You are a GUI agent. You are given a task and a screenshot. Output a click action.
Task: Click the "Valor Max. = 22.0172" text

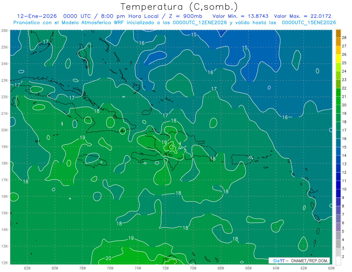pos(302,16)
